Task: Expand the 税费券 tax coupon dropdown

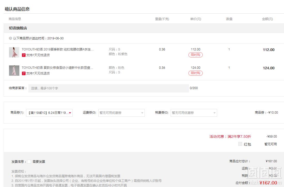Action: coord(194,113)
